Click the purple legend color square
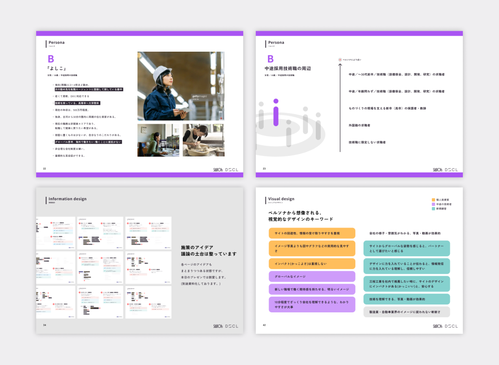The width and height of the screenshot is (499, 365). 434,204
